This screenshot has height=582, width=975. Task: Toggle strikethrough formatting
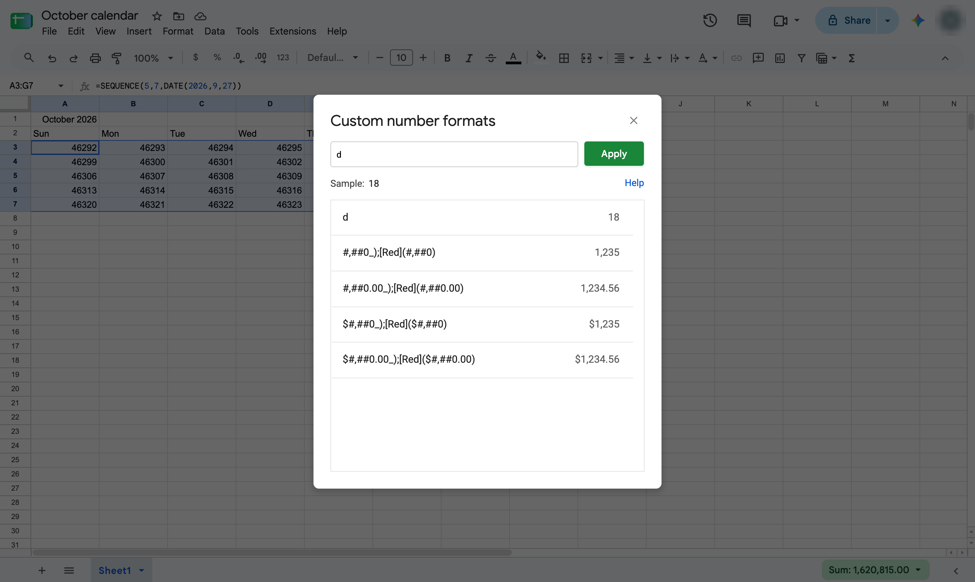tap(491, 58)
